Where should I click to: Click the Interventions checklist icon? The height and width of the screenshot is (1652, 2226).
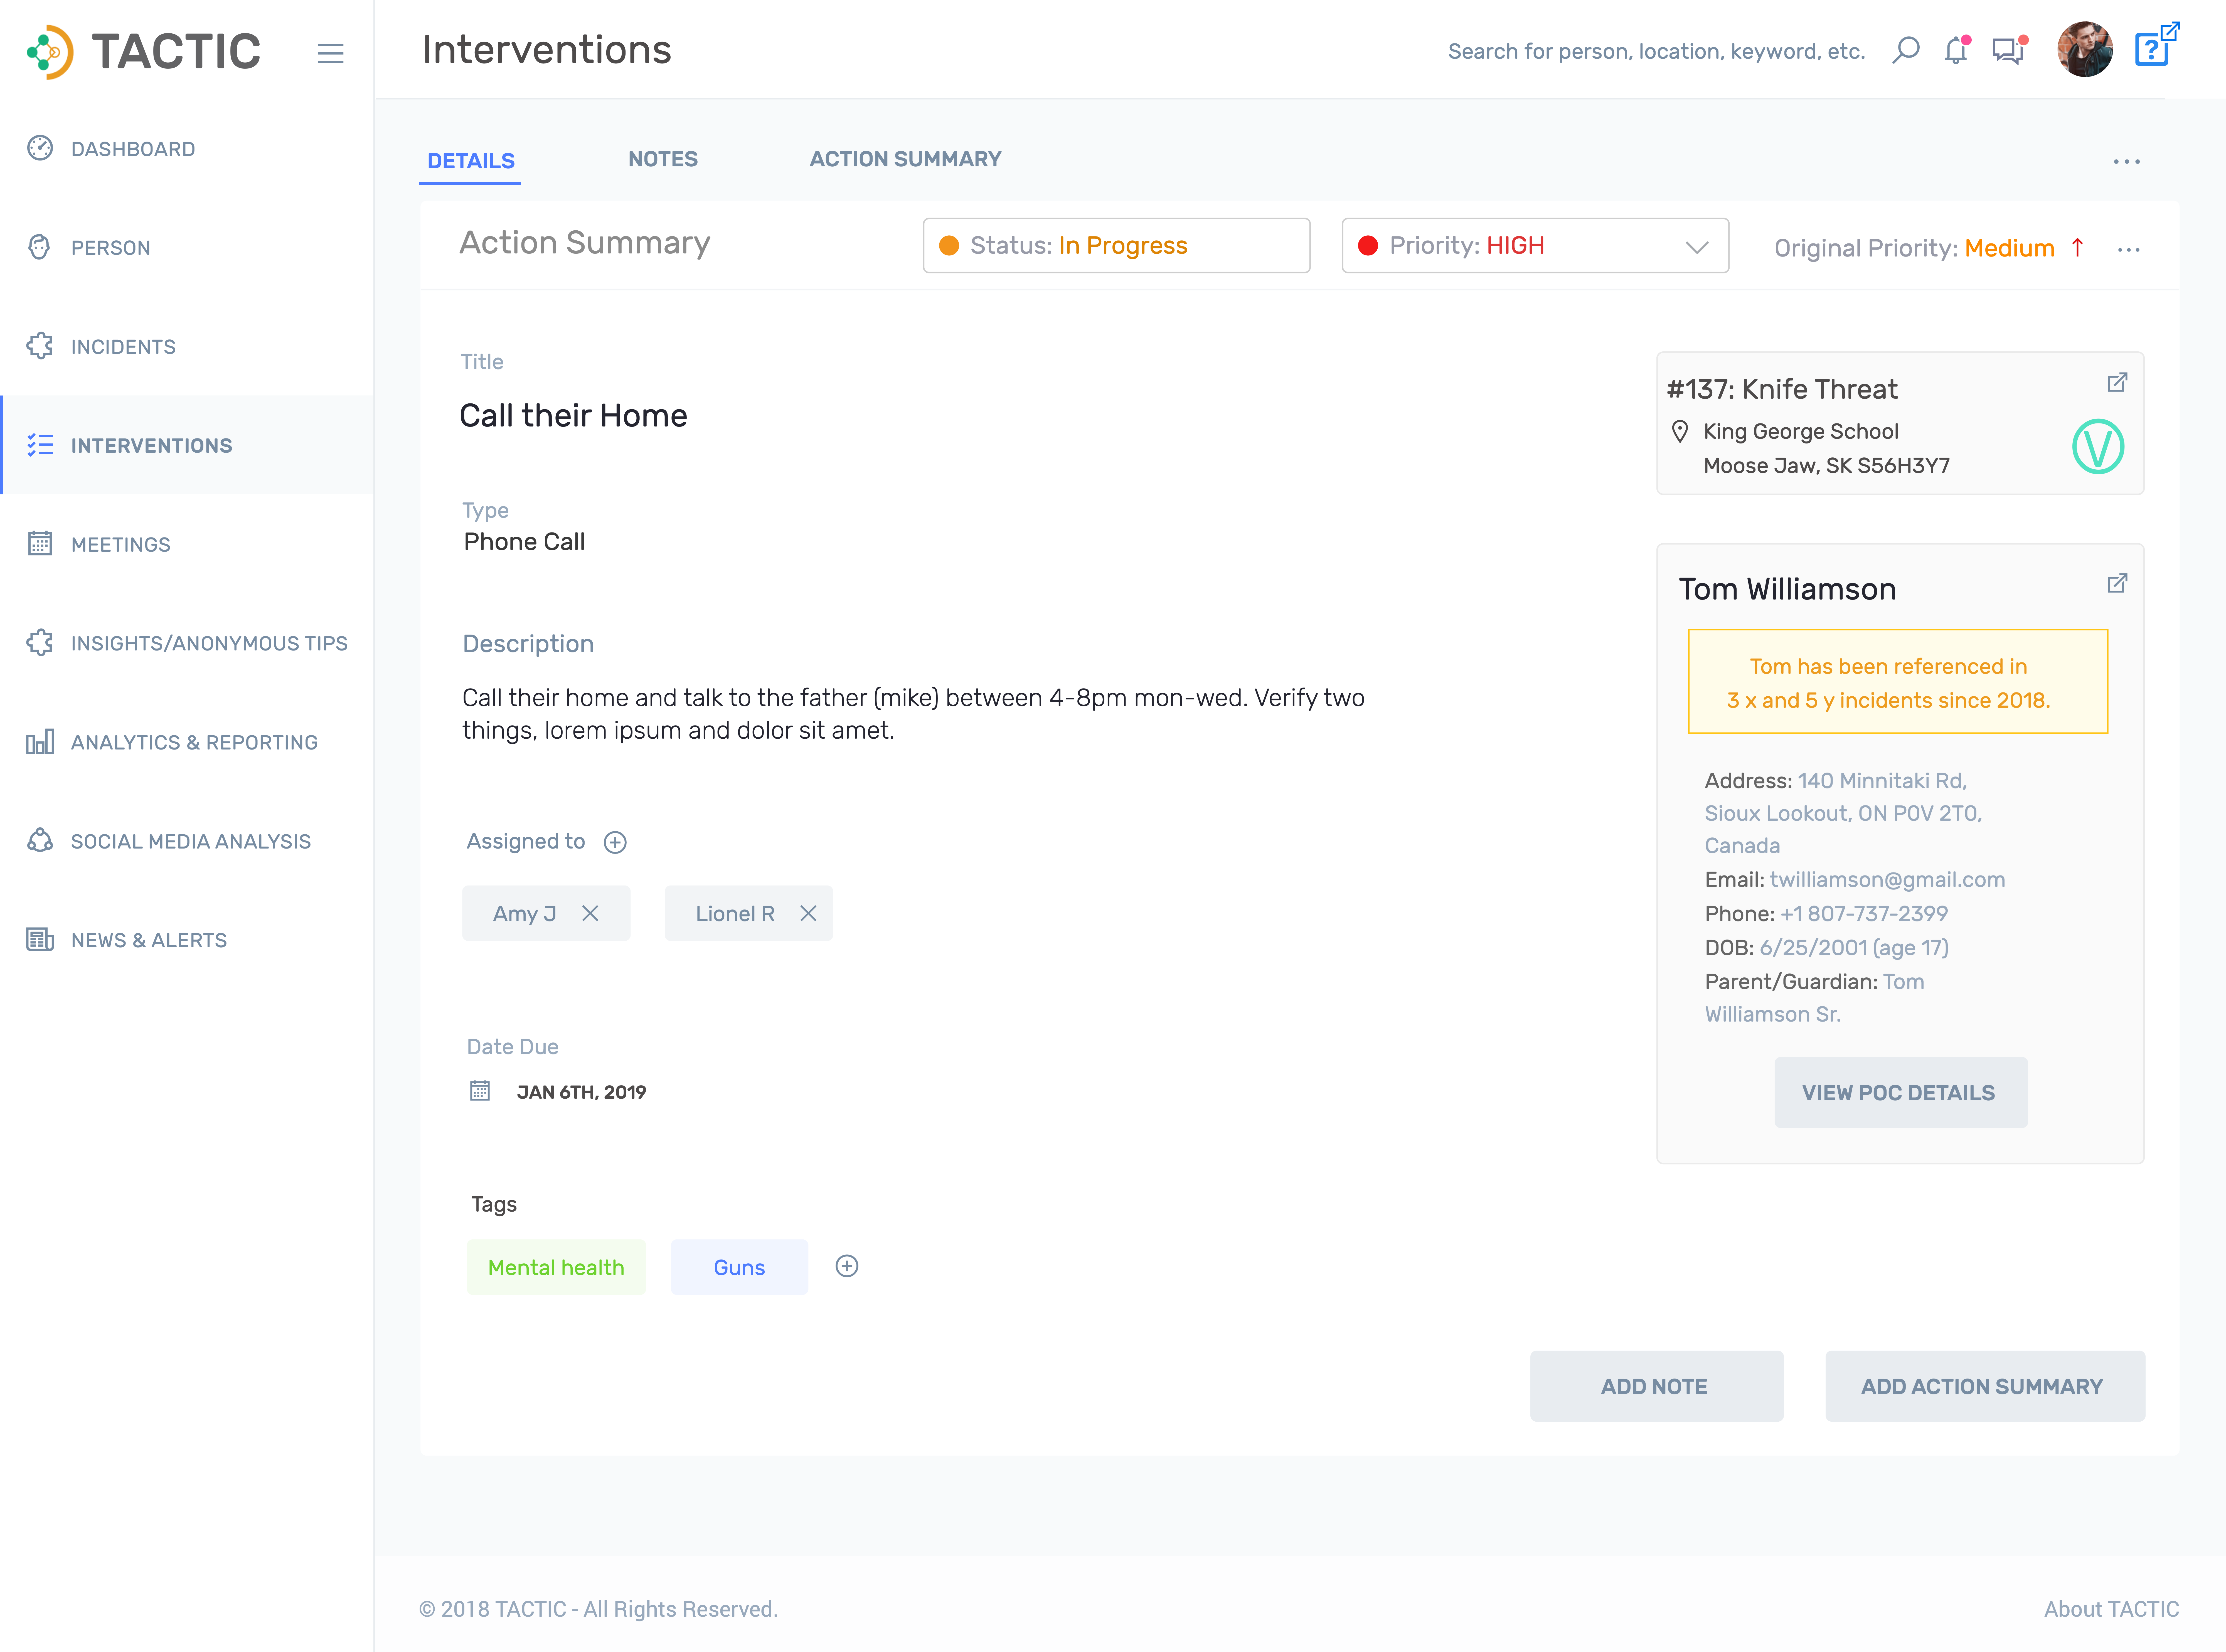(40, 445)
